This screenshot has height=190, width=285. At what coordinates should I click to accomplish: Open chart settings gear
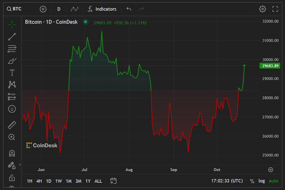pyautogui.click(x=262, y=9)
